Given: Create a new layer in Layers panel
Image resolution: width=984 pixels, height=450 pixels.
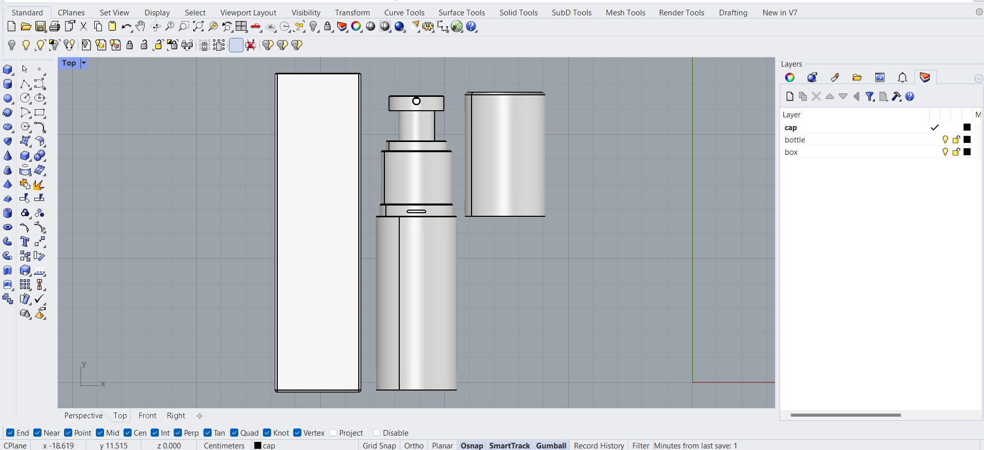Looking at the screenshot, I should (x=789, y=96).
